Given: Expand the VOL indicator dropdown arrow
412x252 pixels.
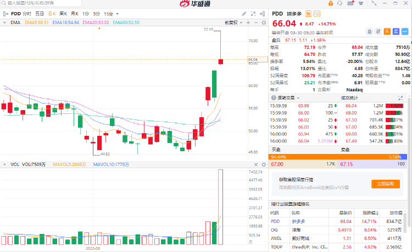Looking at the screenshot, I should coord(4,164).
